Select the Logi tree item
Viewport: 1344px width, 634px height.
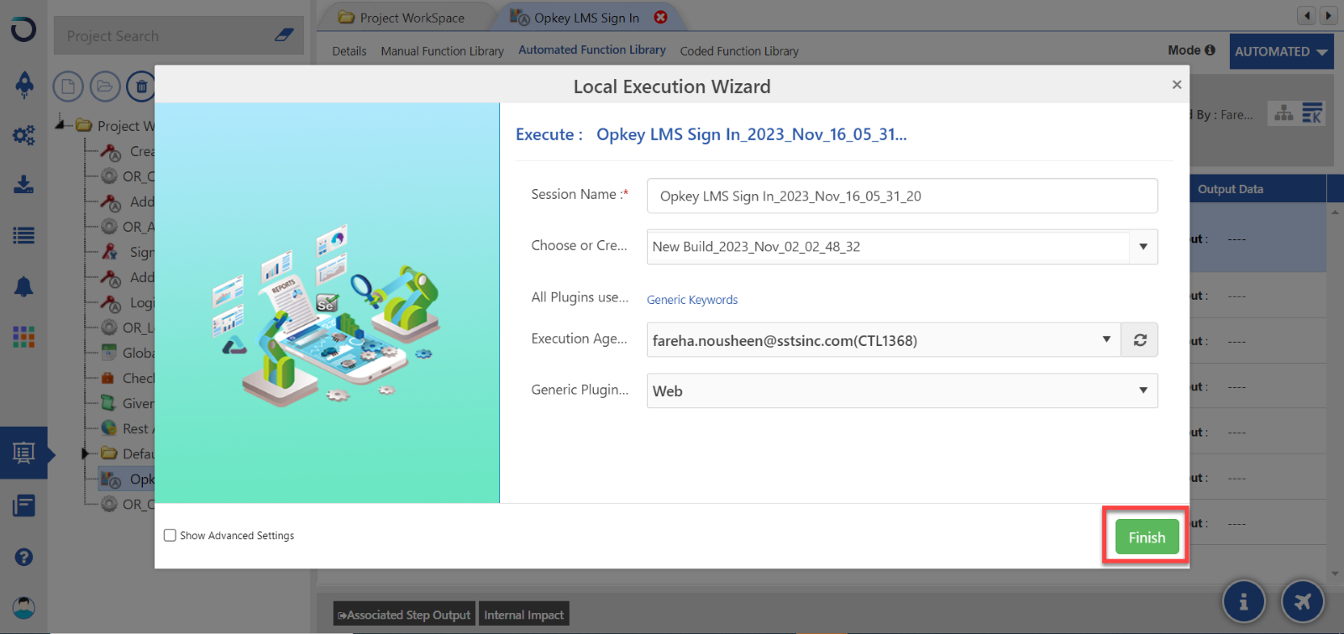click(128, 302)
